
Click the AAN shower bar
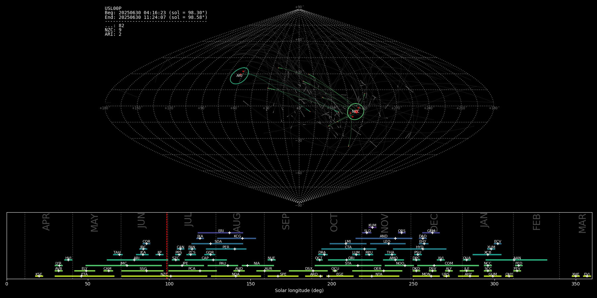[516, 260]
